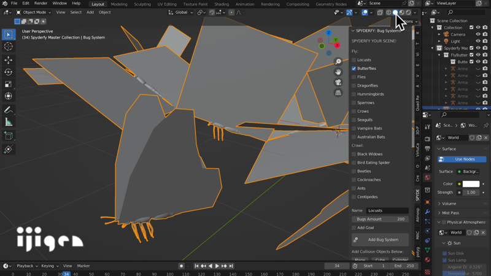Click the Add Bug System button
The image size is (491, 276).
(380, 240)
